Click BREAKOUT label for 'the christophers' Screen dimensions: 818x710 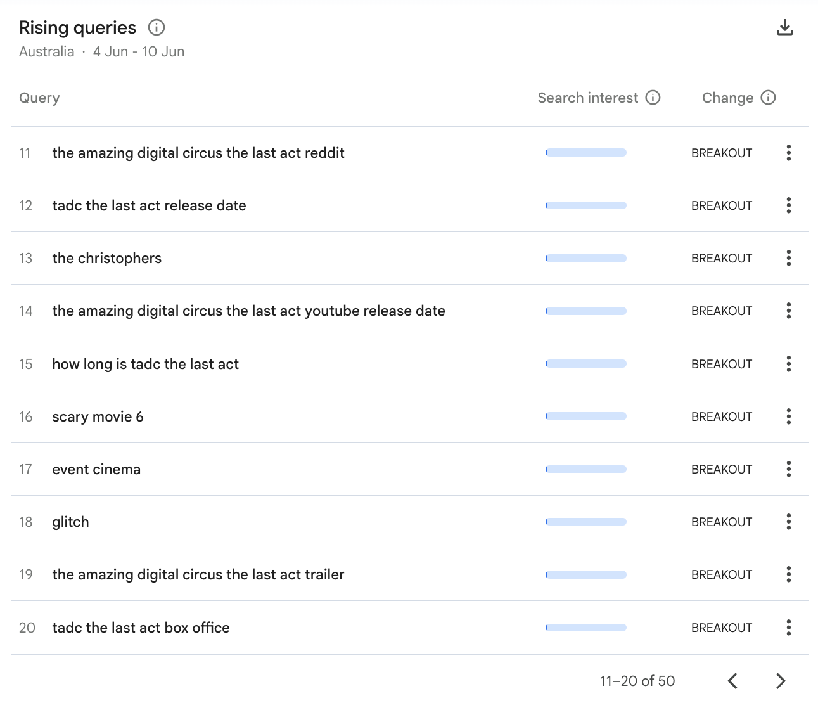click(722, 258)
